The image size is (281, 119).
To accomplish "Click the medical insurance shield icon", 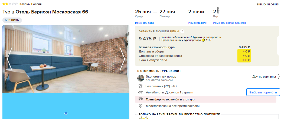I will pyautogui.click(x=141, y=106).
